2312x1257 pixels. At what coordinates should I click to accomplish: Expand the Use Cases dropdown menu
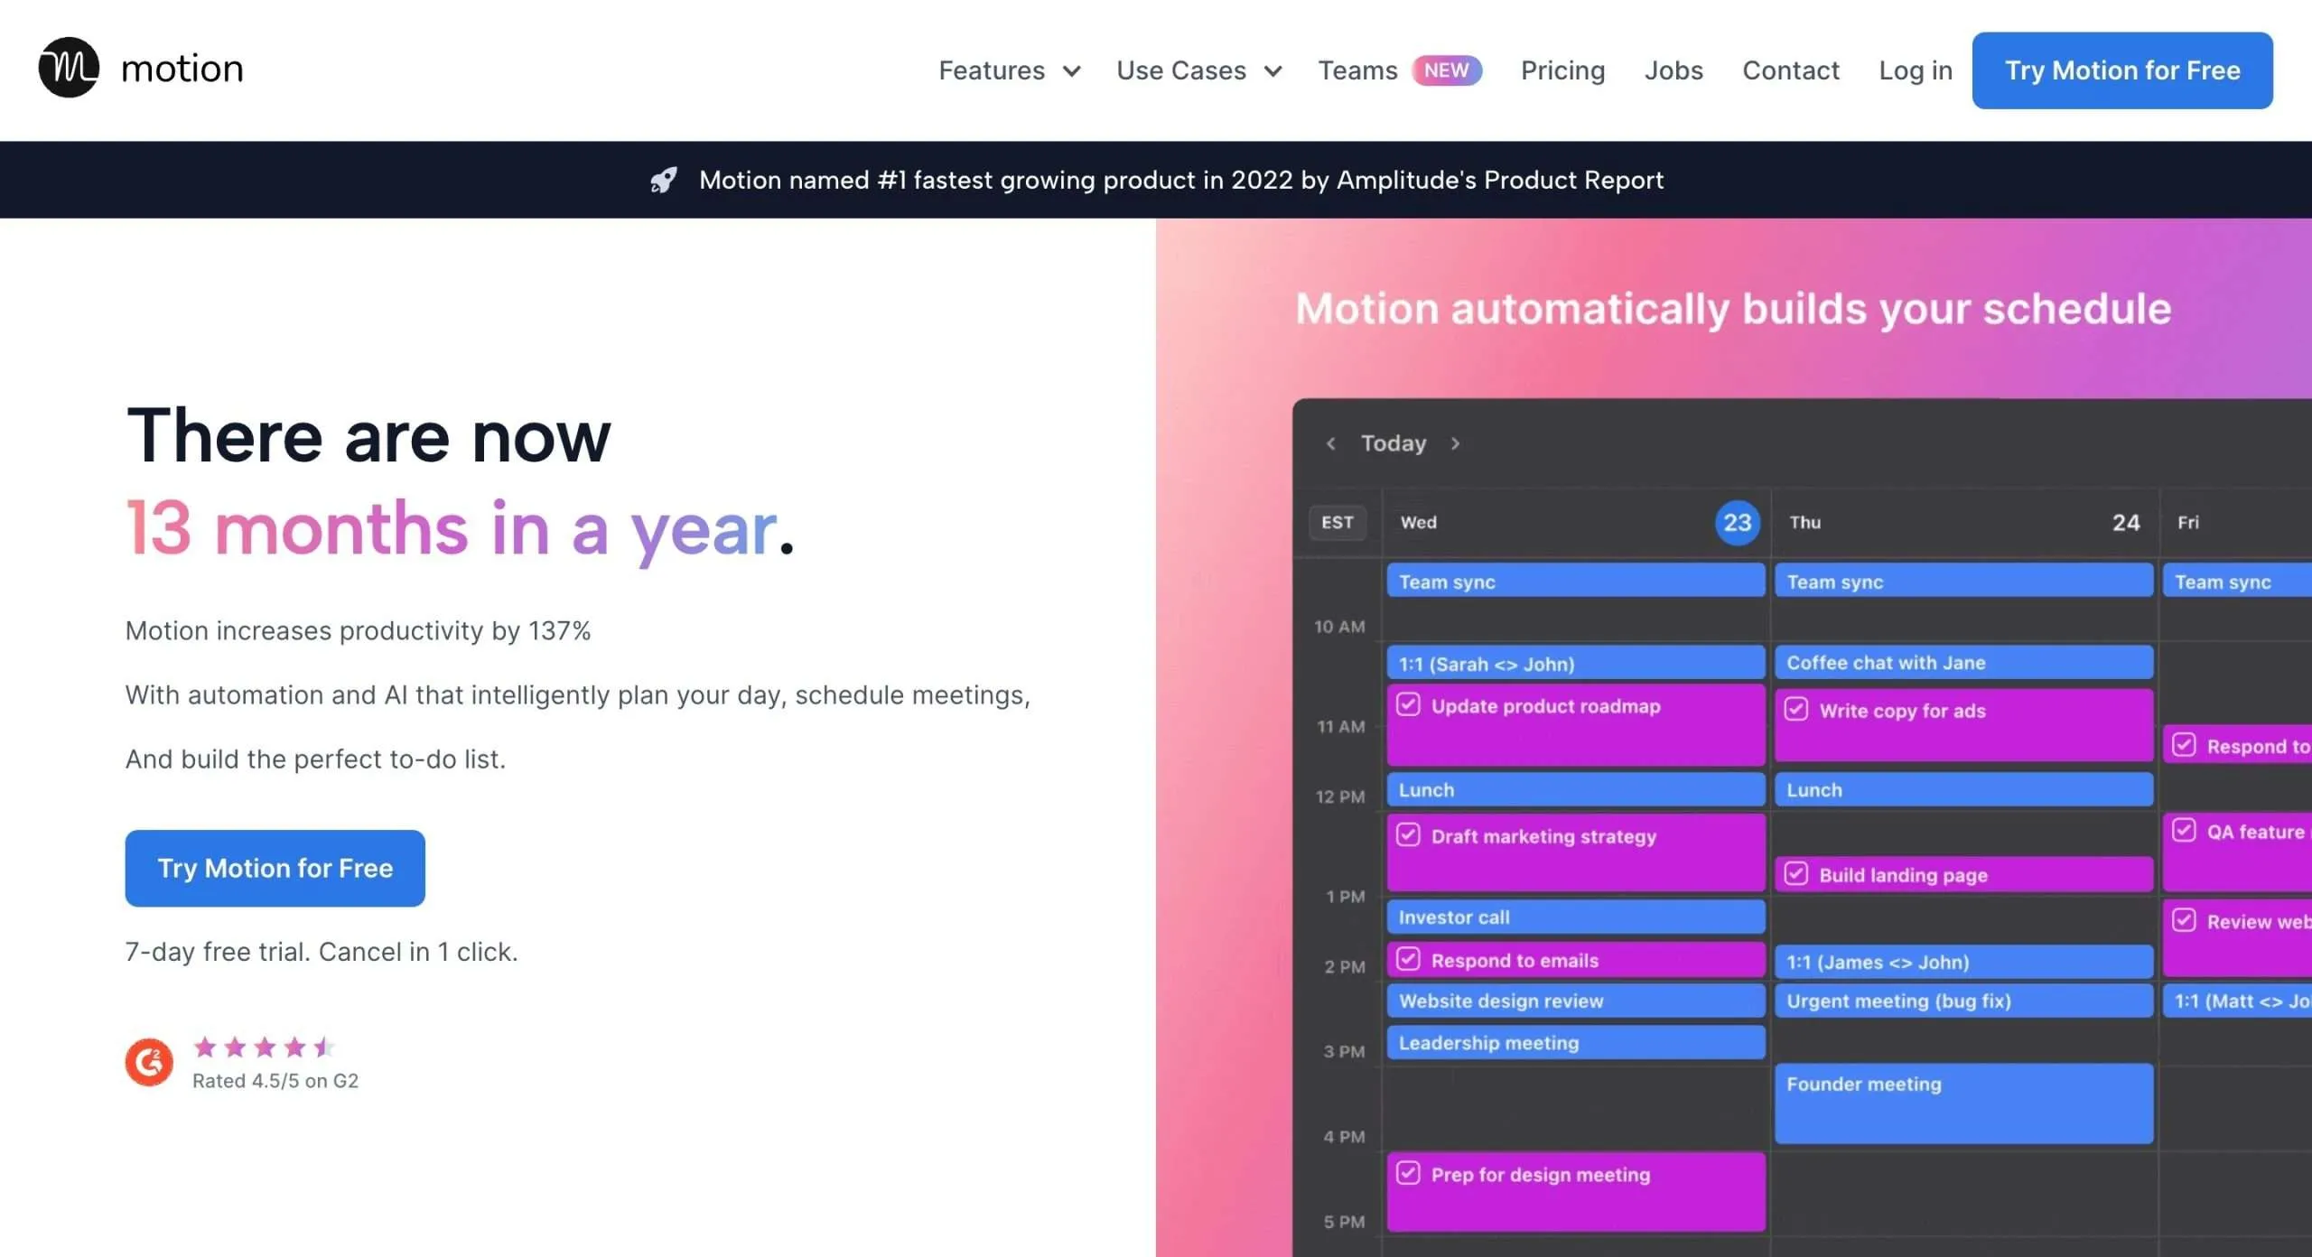click(1198, 70)
